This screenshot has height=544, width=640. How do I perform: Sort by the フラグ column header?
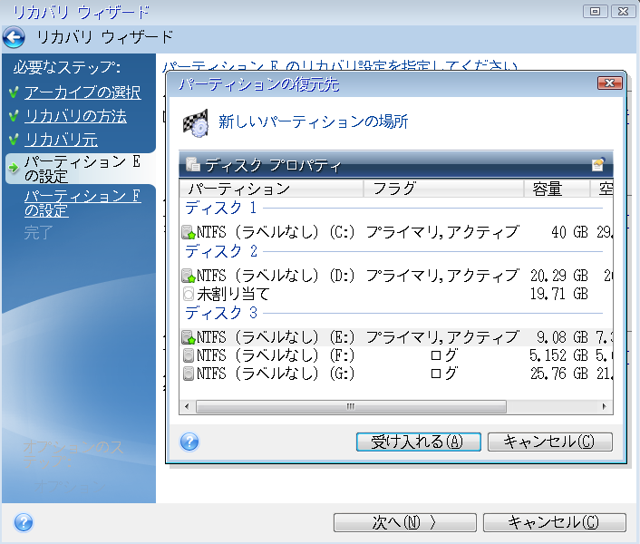pyautogui.click(x=442, y=189)
